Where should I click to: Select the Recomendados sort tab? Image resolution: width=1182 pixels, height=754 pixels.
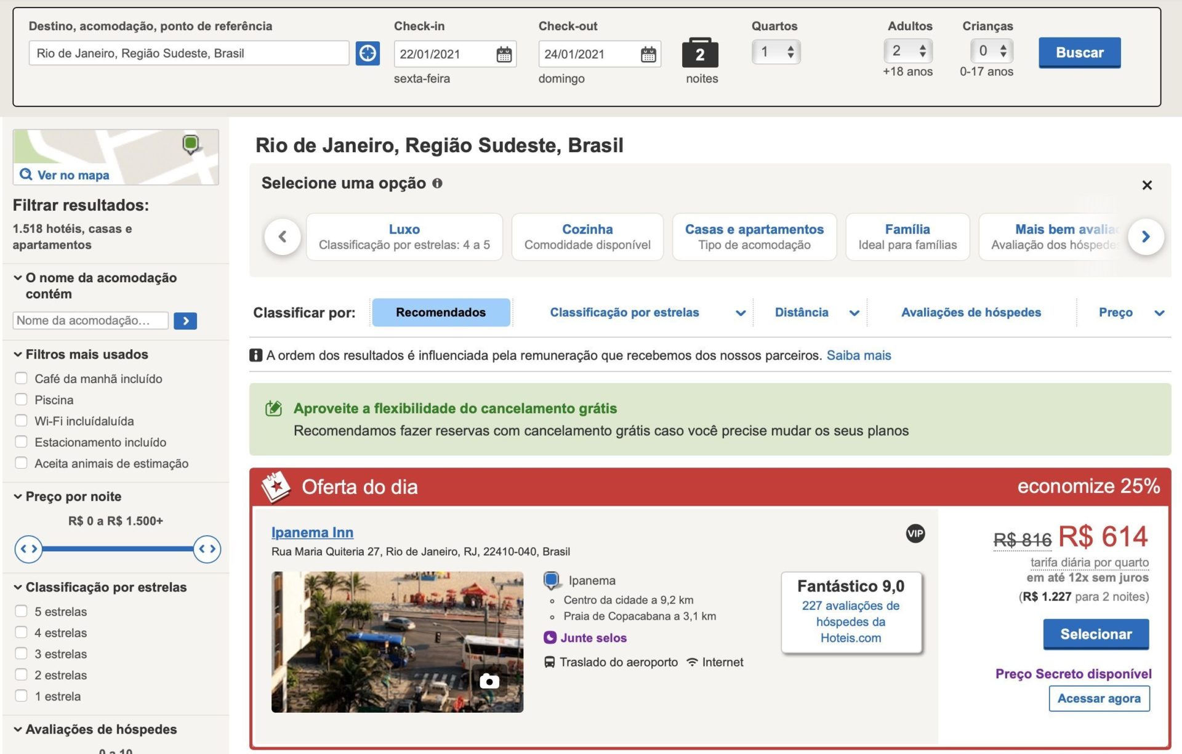point(441,312)
